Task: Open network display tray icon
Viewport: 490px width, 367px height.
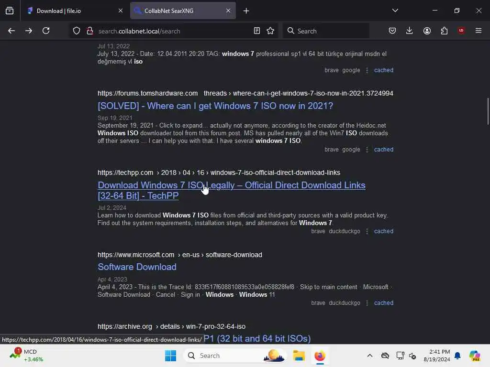Action: [400, 356]
